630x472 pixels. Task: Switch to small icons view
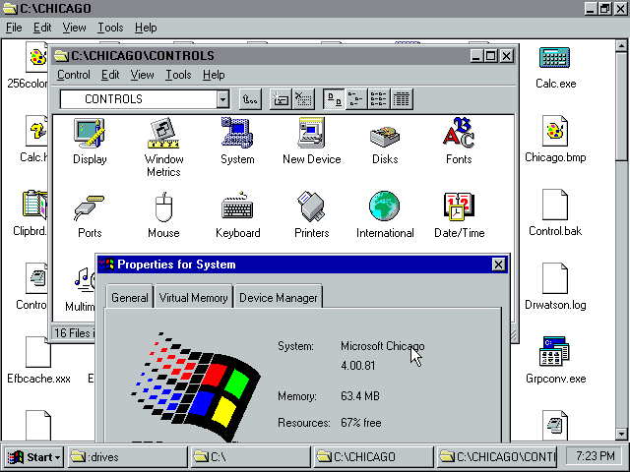click(x=356, y=99)
